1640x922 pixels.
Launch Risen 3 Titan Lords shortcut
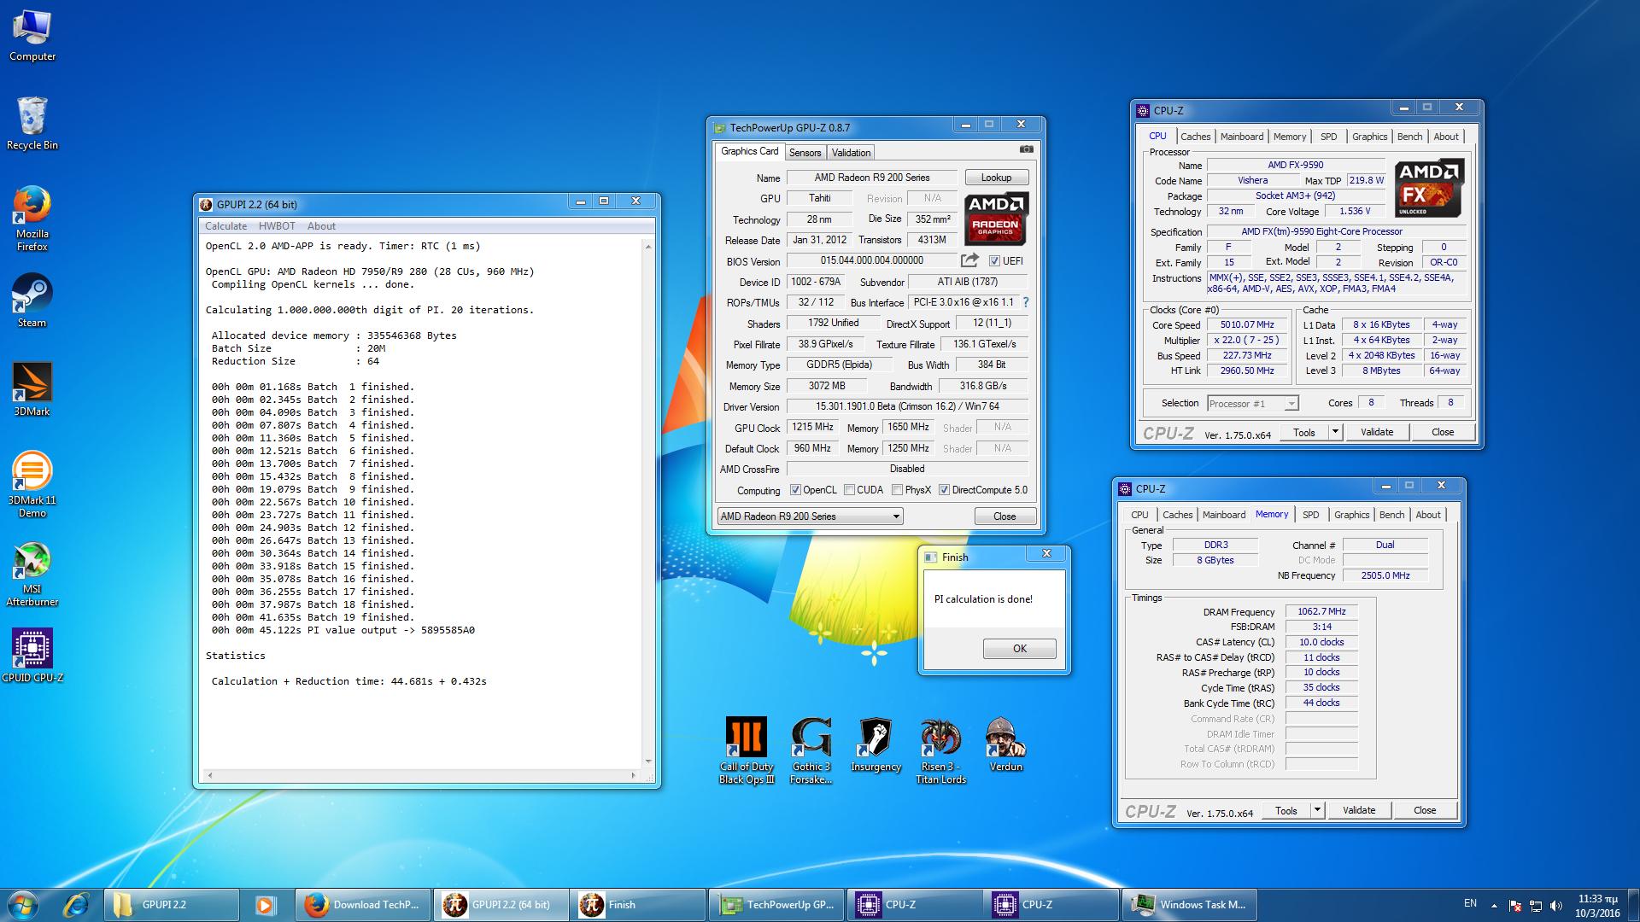940,751
